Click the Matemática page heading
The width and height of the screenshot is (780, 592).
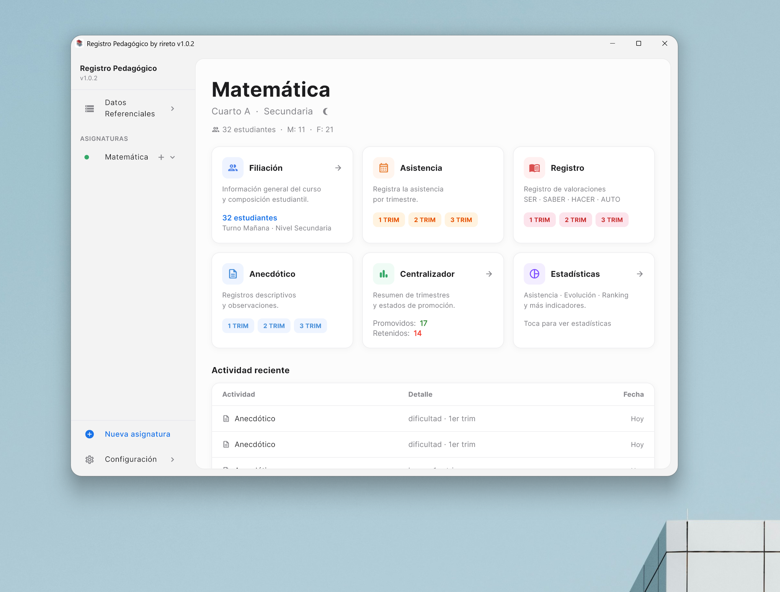(271, 90)
